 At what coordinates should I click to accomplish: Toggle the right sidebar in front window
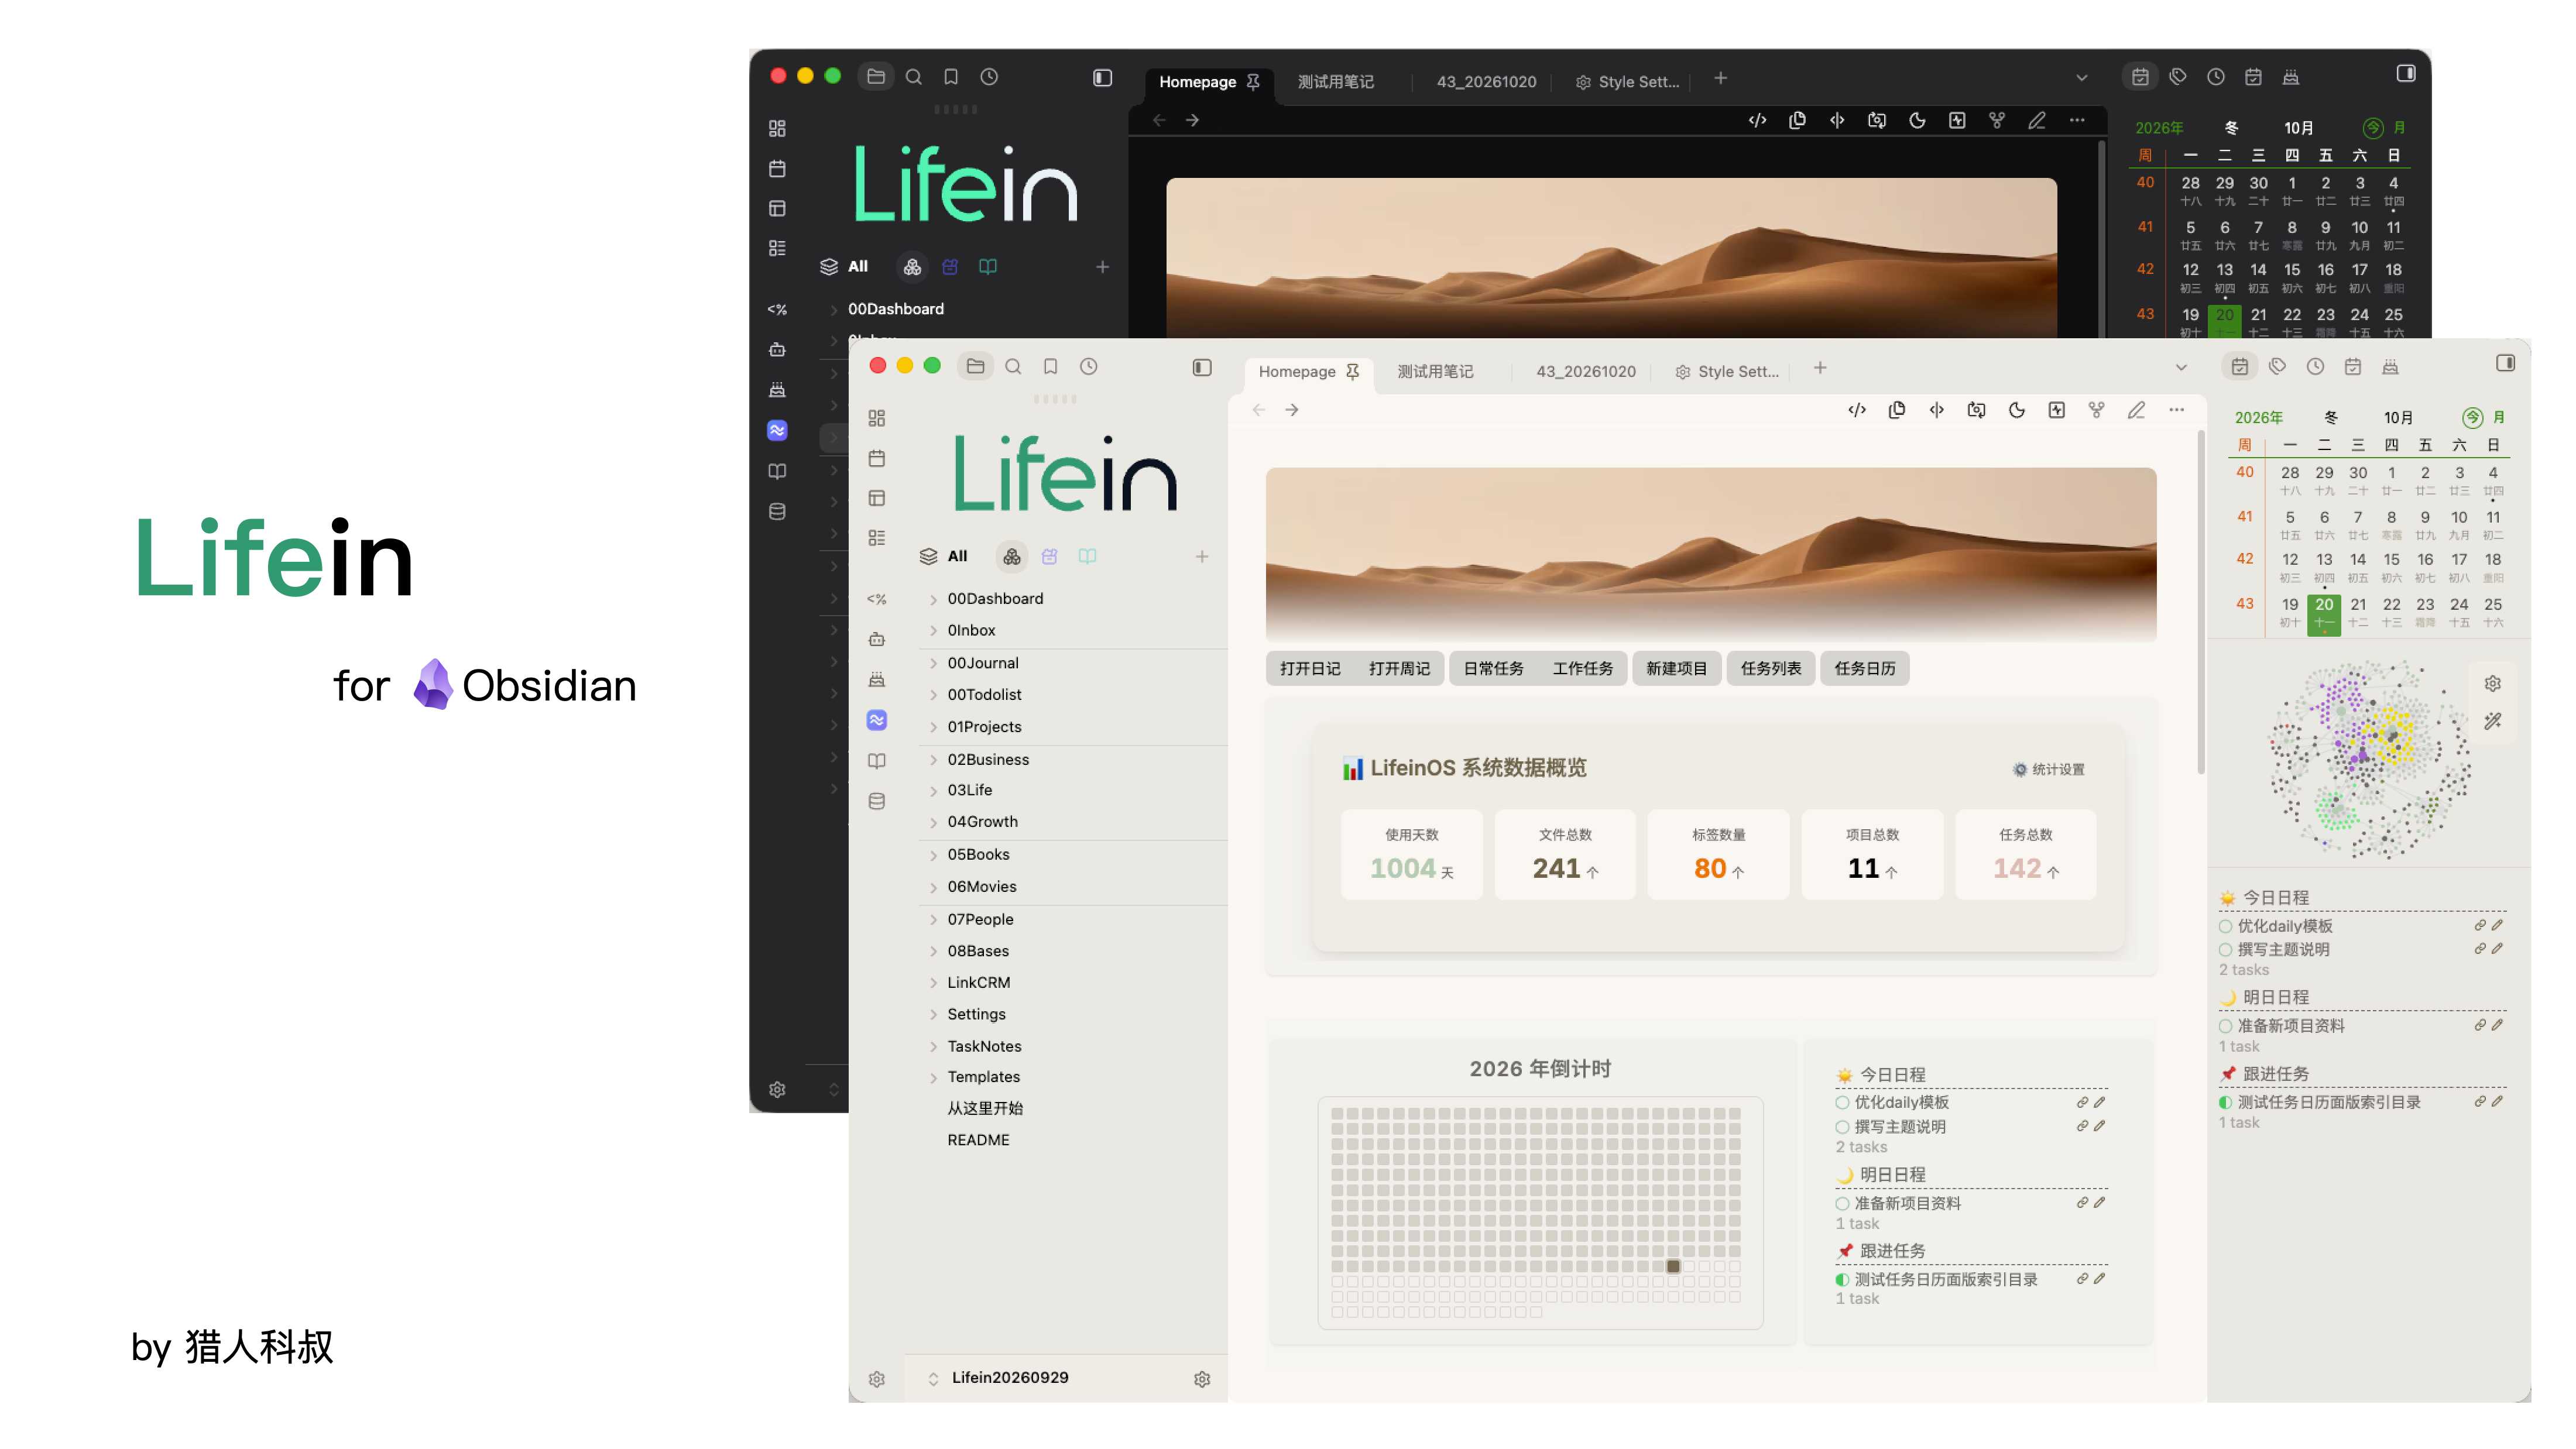pyautogui.click(x=2505, y=363)
